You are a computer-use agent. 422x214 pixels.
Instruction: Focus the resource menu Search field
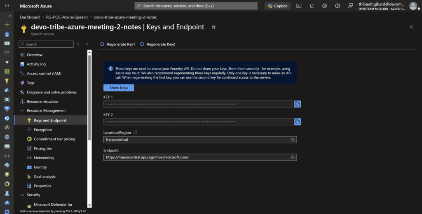[46, 44]
